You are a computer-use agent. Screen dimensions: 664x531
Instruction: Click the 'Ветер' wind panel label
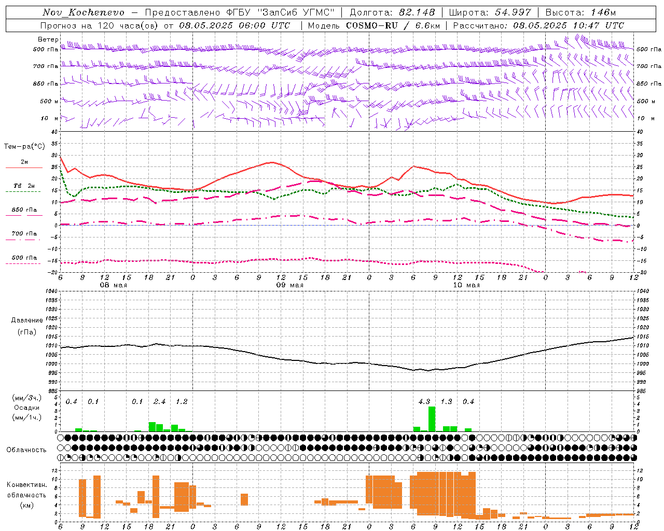[x=48, y=39]
